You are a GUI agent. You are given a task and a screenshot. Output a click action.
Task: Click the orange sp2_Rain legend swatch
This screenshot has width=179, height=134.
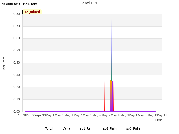click(99, 129)
